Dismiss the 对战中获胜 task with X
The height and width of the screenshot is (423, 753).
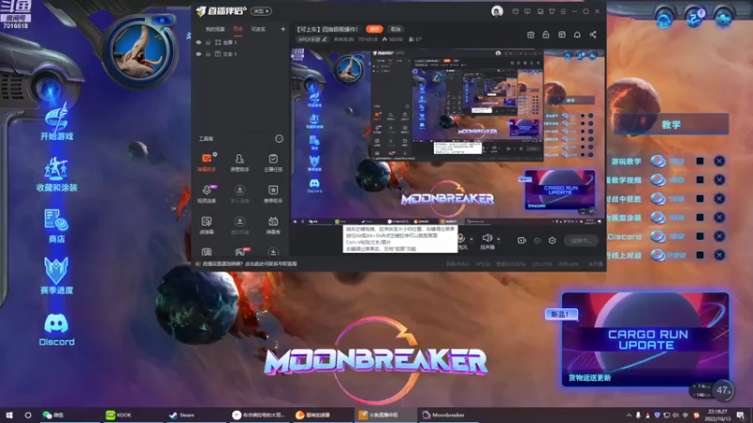pyautogui.click(x=719, y=198)
